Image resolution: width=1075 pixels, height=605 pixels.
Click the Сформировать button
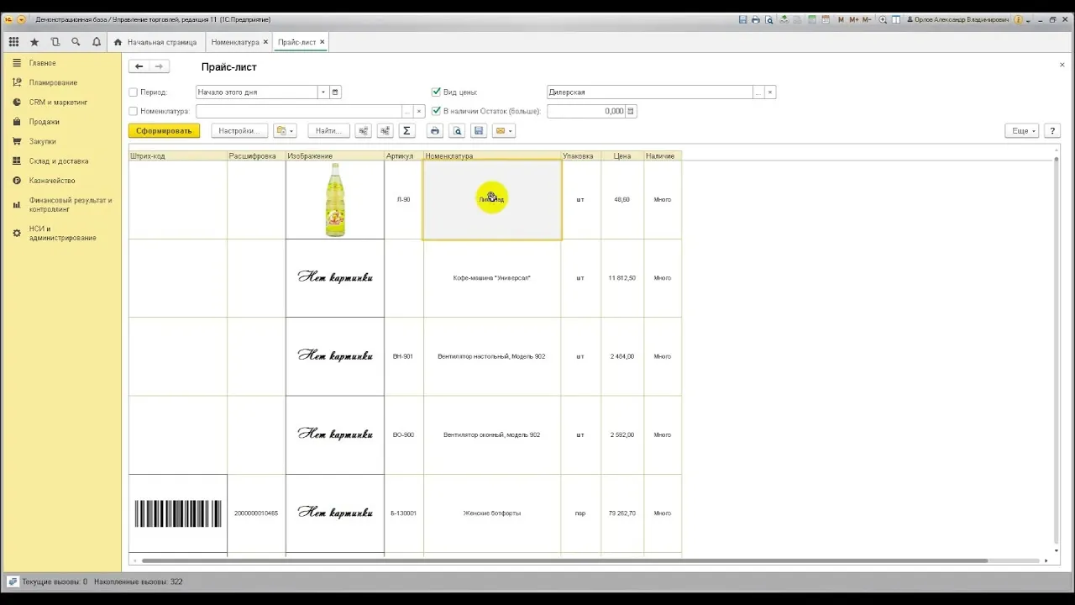coord(164,131)
